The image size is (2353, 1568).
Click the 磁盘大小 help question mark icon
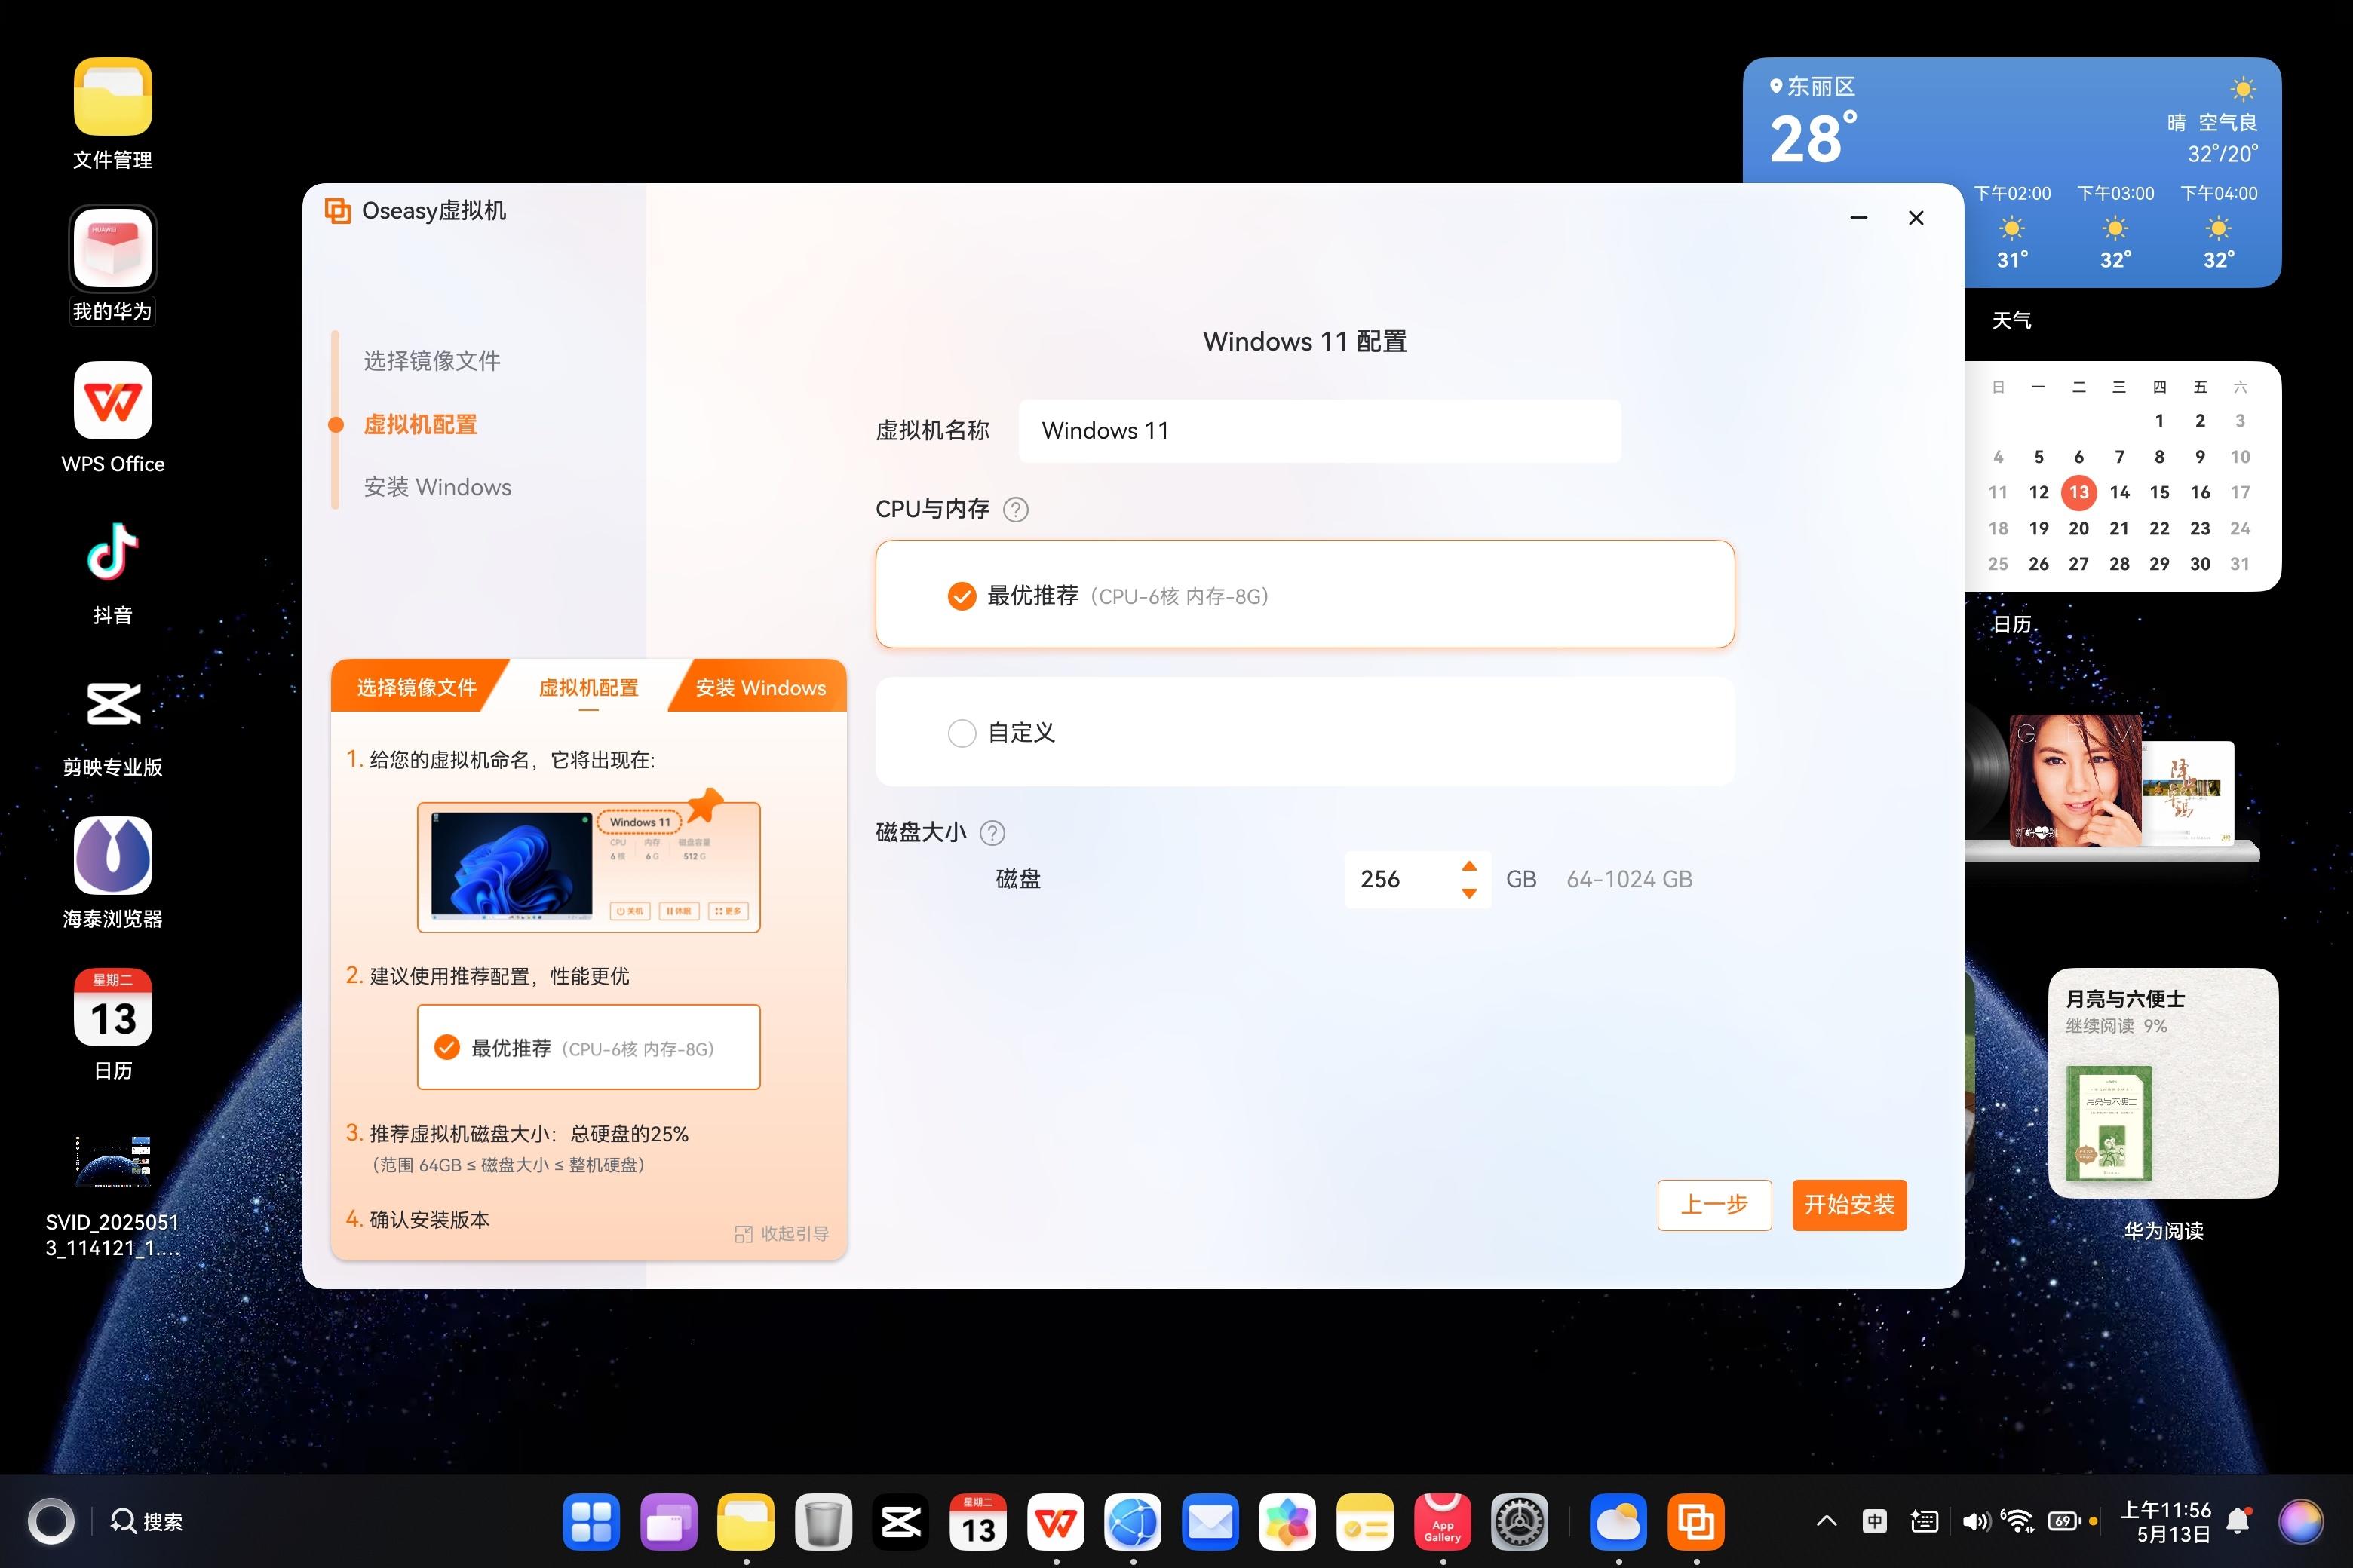click(x=992, y=833)
